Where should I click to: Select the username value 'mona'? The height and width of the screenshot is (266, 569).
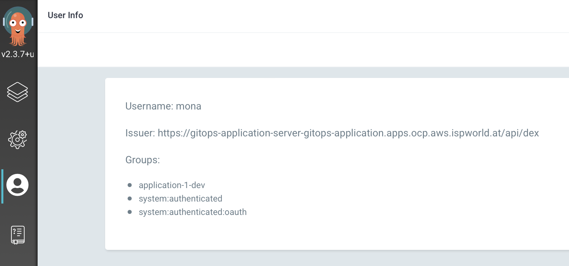point(188,106)
